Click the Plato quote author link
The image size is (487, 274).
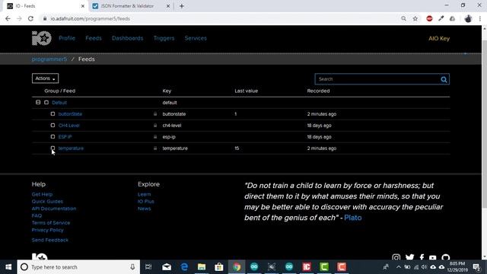pyautogui.click(x=353, y=218)
